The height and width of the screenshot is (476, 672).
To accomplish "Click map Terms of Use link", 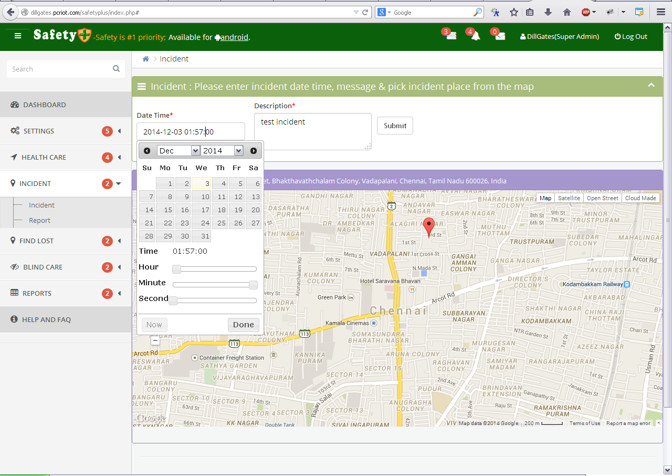I will [585, 423].
